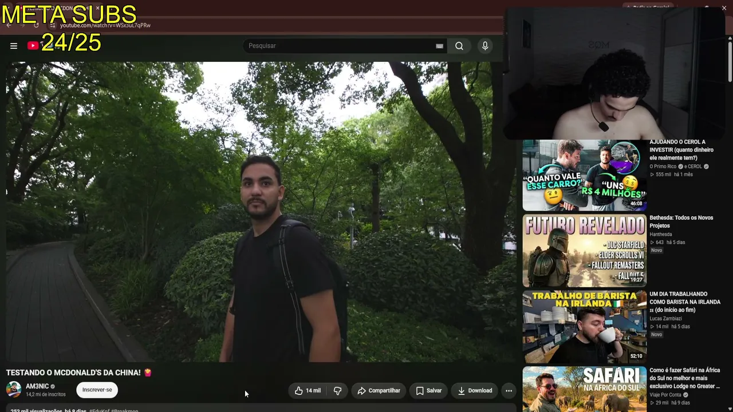Click 'Novo' badge under Lucas Zambiazi video

pos(656,334)
